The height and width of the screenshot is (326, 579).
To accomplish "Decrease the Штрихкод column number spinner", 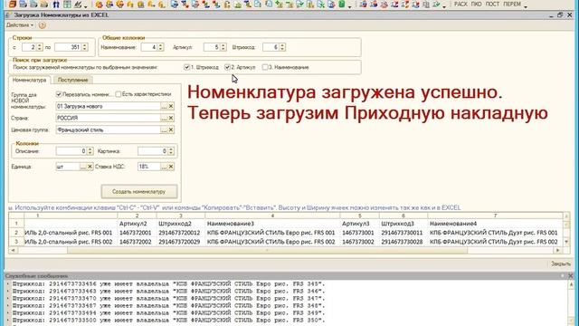I will [x=282, y=49].
